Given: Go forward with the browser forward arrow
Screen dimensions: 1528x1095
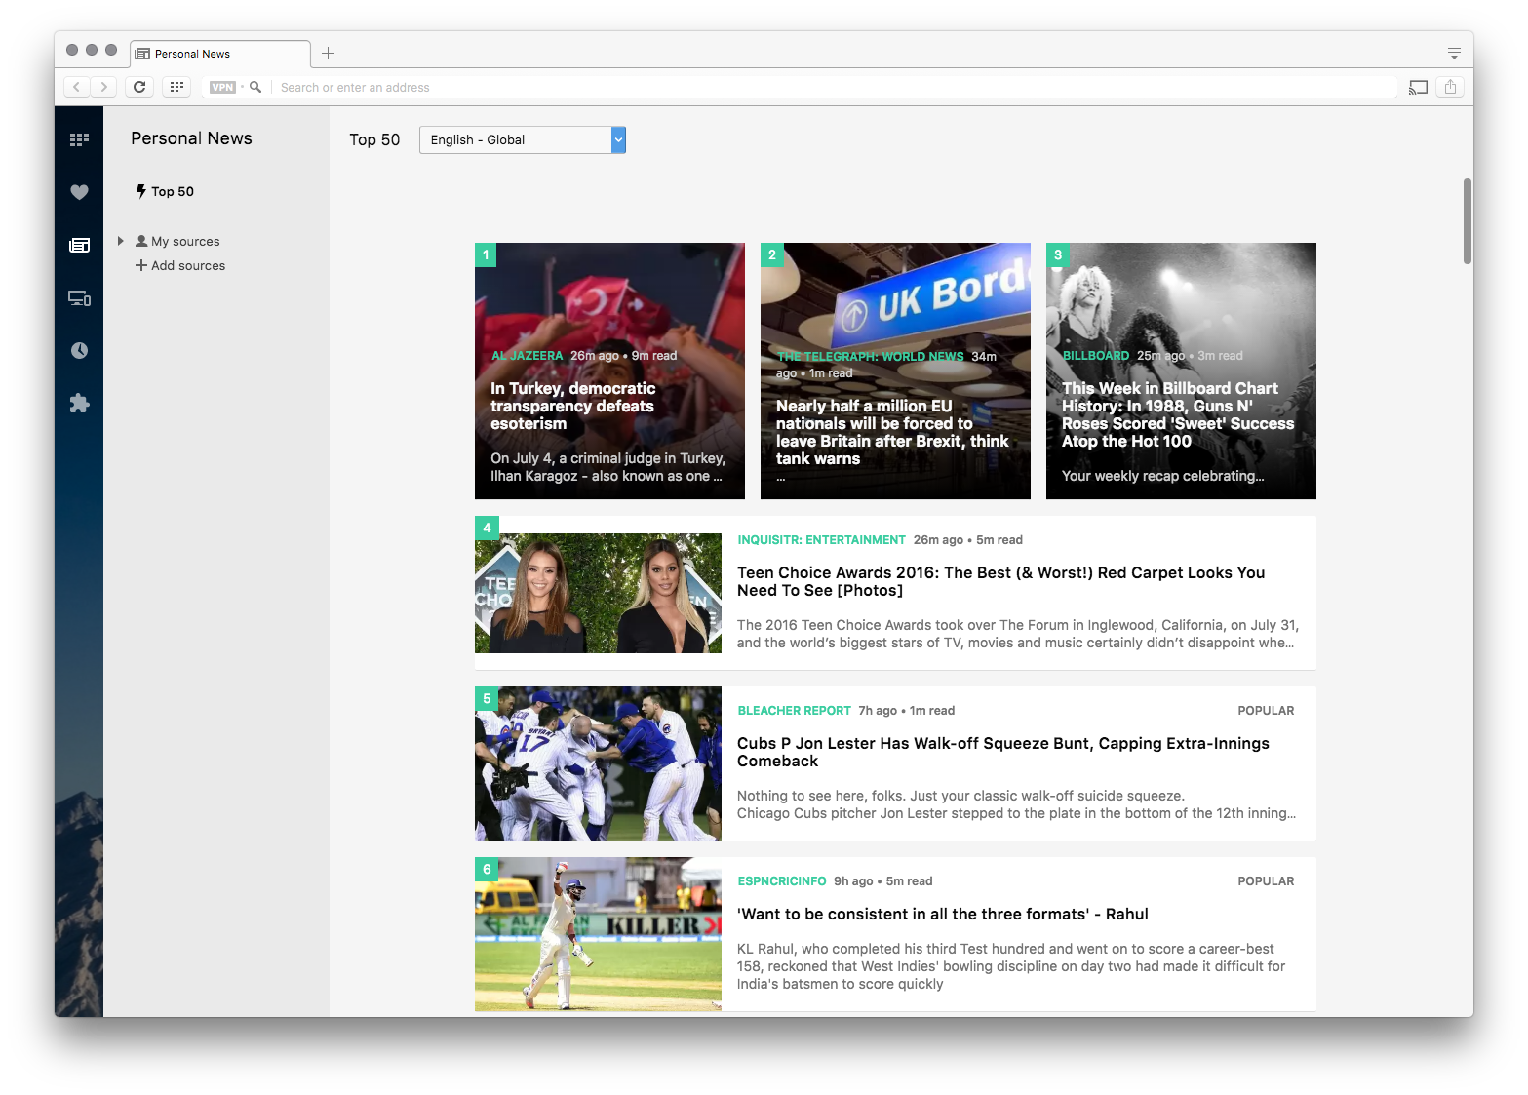Looking at the screenshot, I should click(103, 87).
